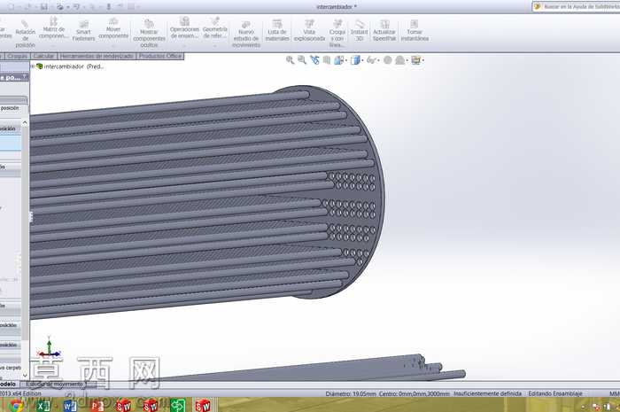
Task: Switch to the Calcular tab
Action: point(43,56)
